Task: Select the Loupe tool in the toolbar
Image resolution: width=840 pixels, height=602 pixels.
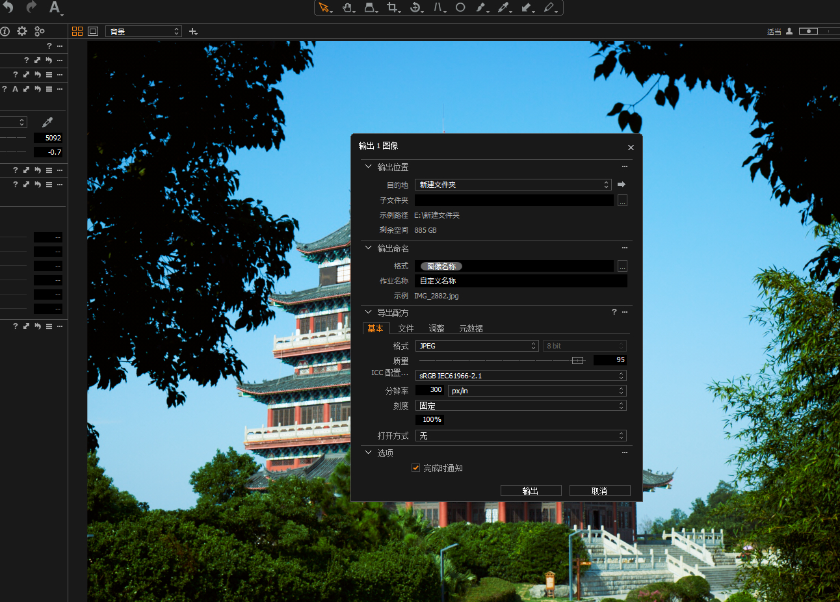Action: click(x=370, y=8)
